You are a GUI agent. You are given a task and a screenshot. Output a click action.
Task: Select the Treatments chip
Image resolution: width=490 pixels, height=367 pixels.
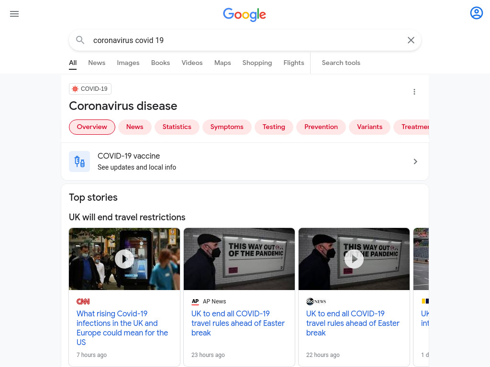coord(411,127)
